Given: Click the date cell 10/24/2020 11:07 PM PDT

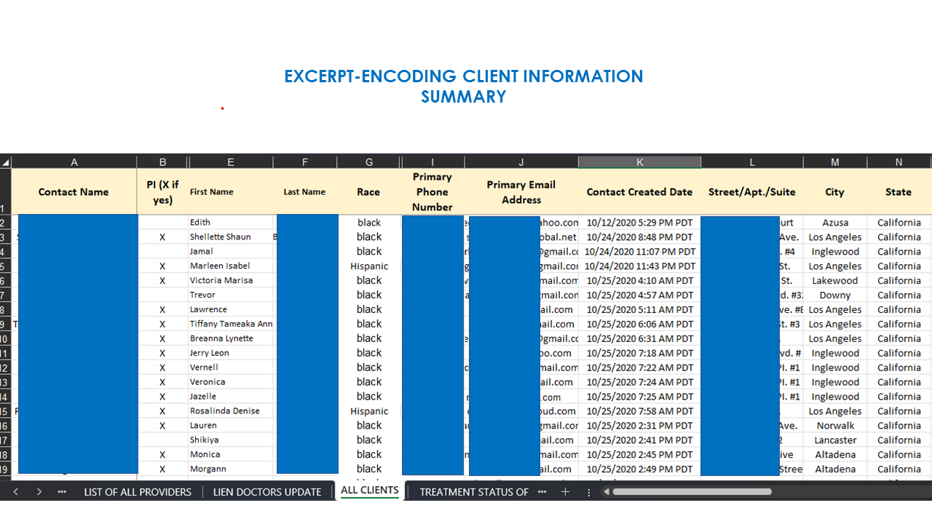Looking at the screenshot, I should [x=640, y=252].
